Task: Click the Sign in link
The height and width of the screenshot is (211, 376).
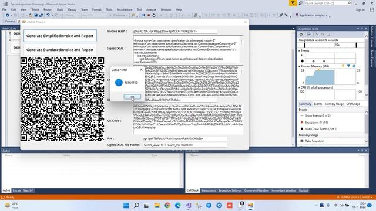Action: click(x=360, y=10)
